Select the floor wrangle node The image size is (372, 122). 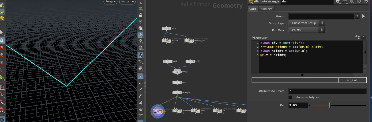pos(196,111)
